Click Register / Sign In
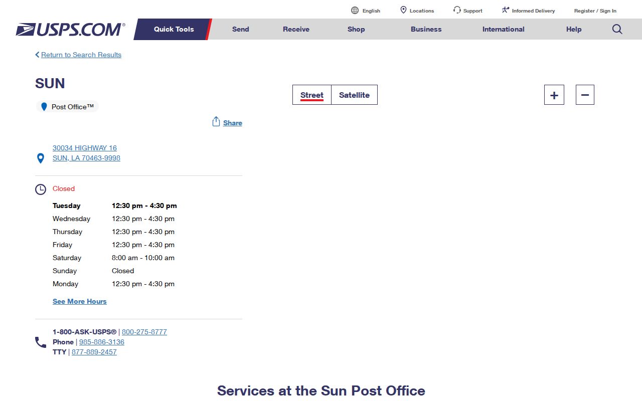 pyautogui.click(x=595, y=11)
